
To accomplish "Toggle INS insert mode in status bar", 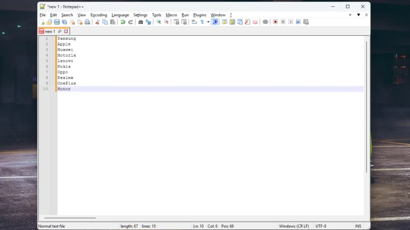I will coord(358,226).
